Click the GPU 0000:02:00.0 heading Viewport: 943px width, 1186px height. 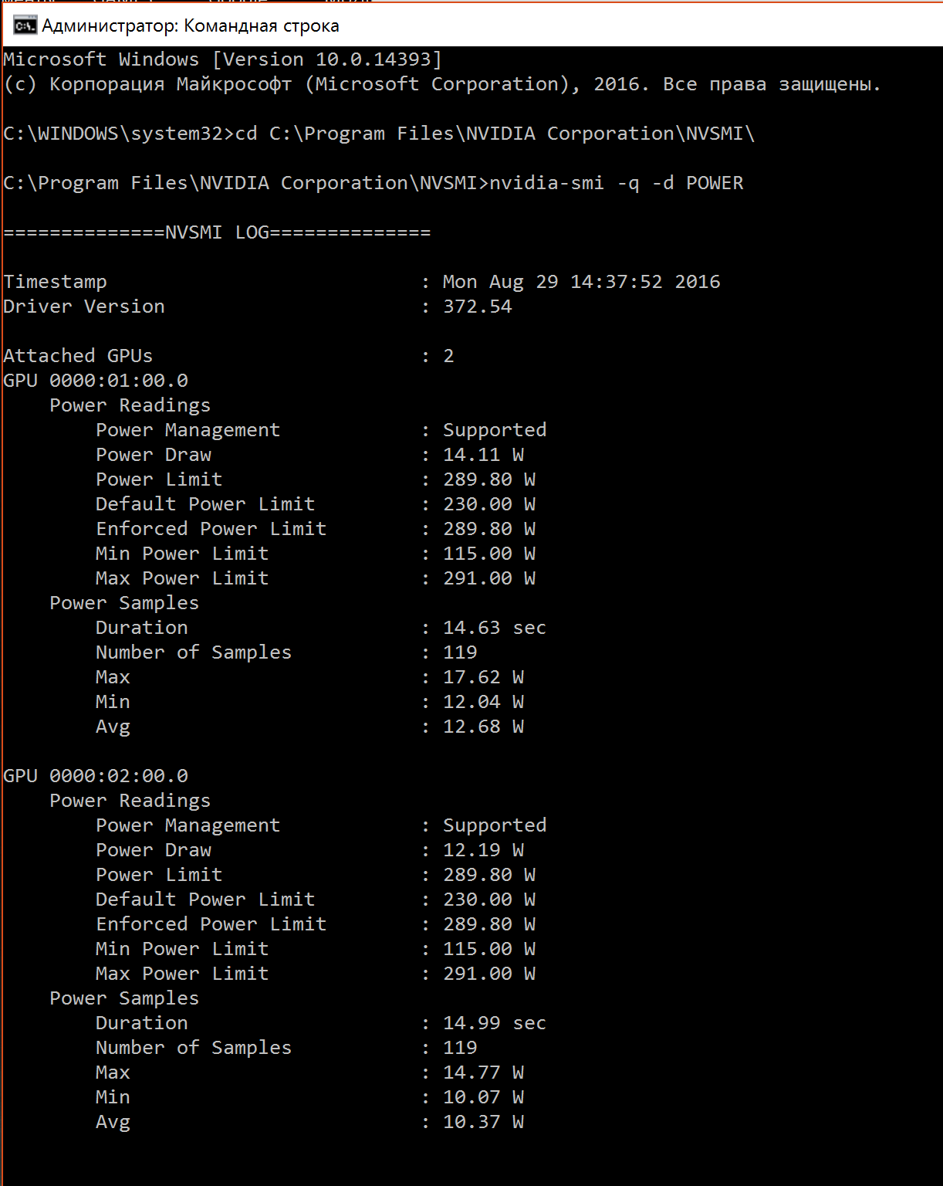tap(96, 776)
